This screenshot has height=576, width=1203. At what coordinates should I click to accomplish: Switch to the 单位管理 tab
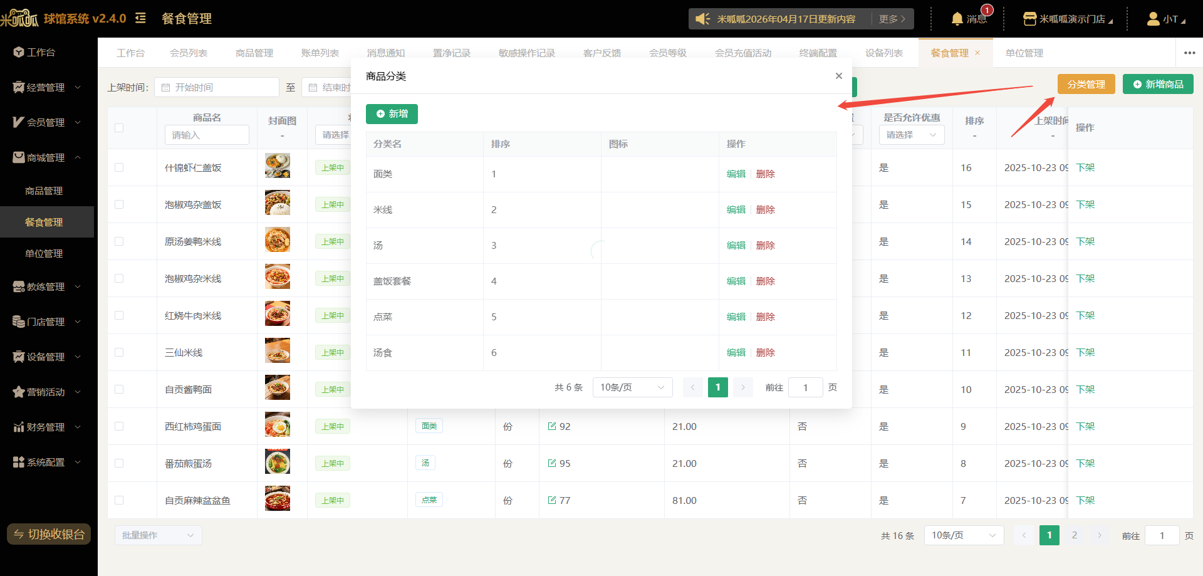tap(1024, 53)
